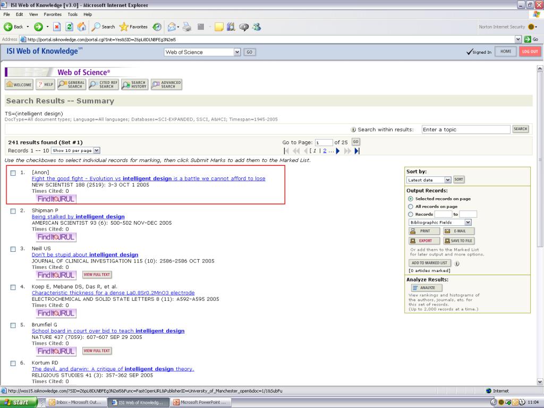Open Norton Internet Security toolbar icon
This screenshot has width=544, height=408.
pyautogui.click(x=531, y=27)
